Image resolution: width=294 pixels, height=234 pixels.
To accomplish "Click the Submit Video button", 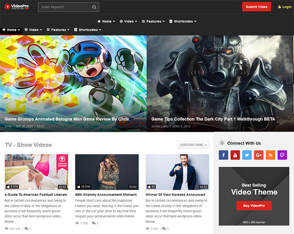I will [x=257, y=7].
